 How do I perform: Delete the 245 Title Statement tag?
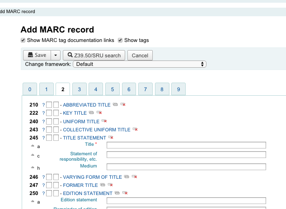coord(111,138)
